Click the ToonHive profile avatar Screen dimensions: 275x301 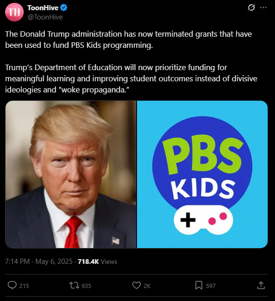point(14,12)
